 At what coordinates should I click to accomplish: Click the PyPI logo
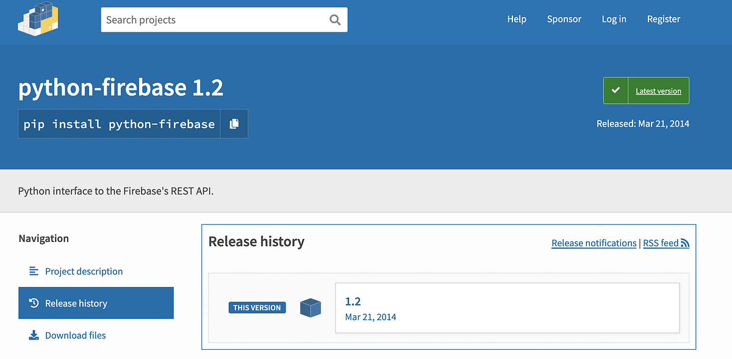pyautogui.click(x=38, y=19)
